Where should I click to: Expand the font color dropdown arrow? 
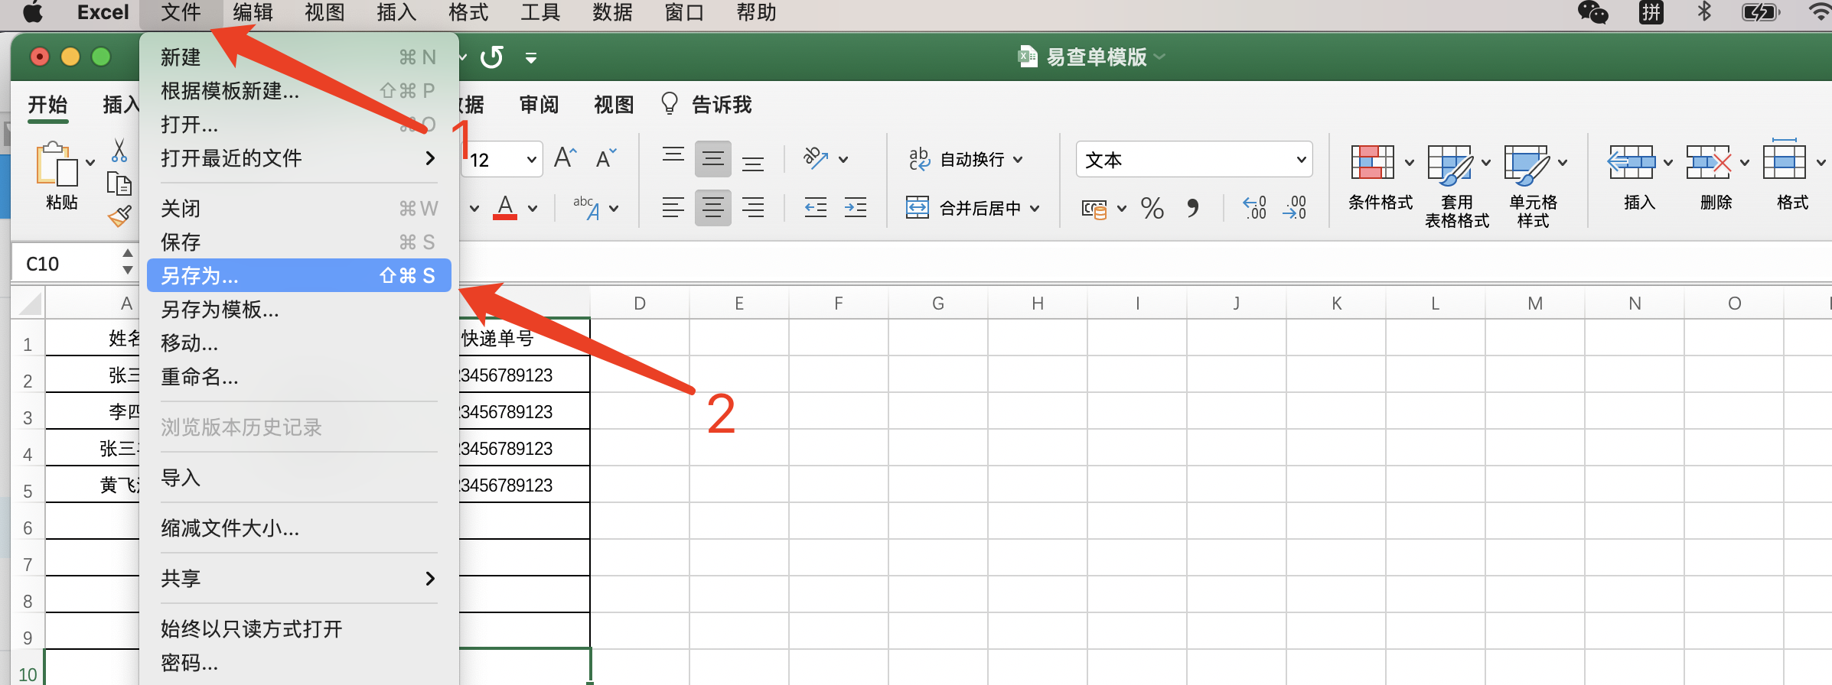pyautogui.click(x=533, y=208)
